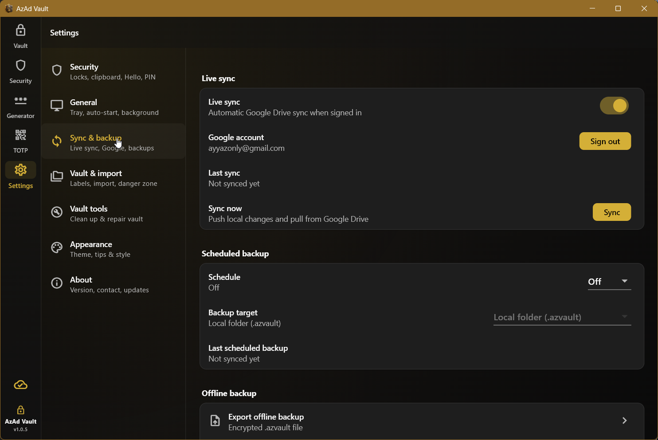Click the sync arrows icon beside Sync & backup
658x440 pixels.
point(57,141)
